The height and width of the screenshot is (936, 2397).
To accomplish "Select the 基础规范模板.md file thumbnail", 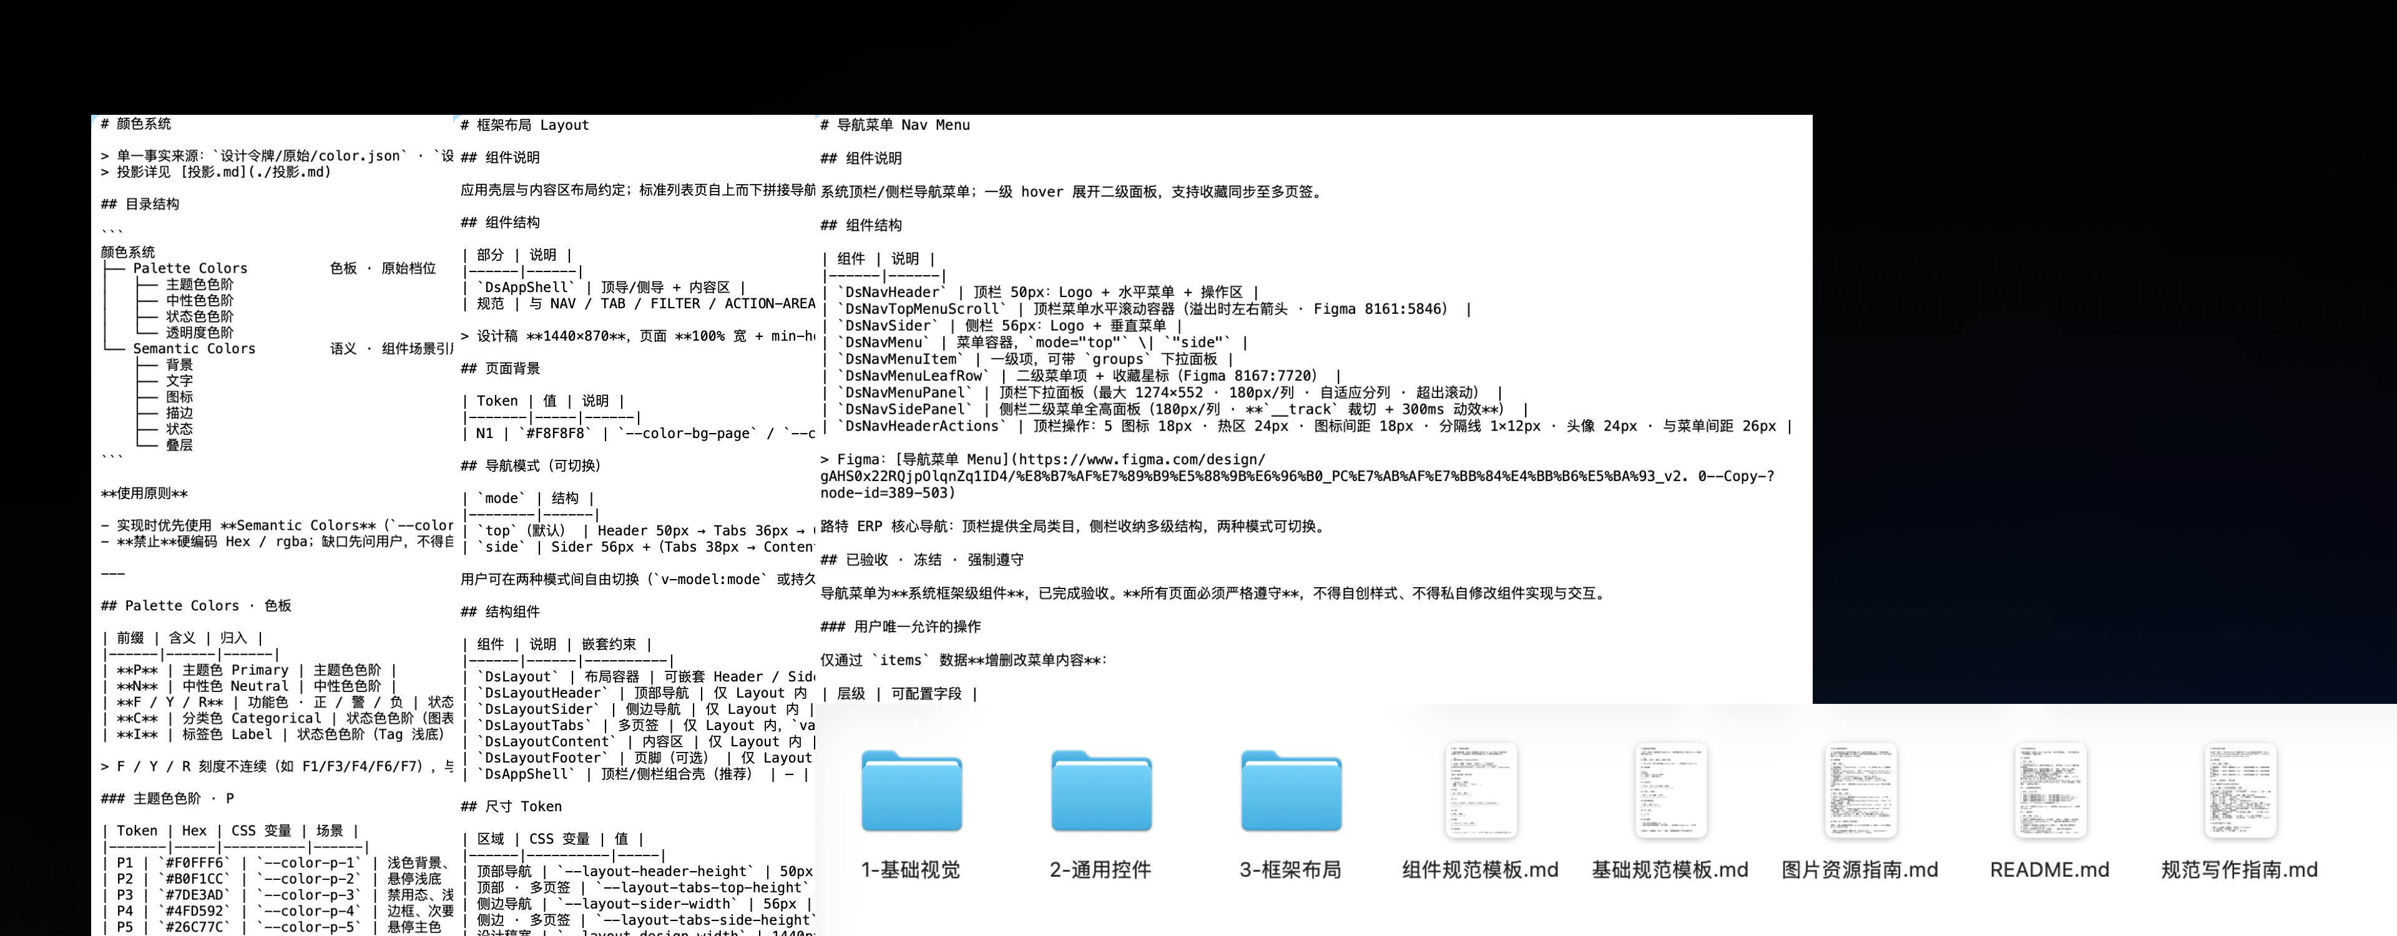I will [1670, 790].
